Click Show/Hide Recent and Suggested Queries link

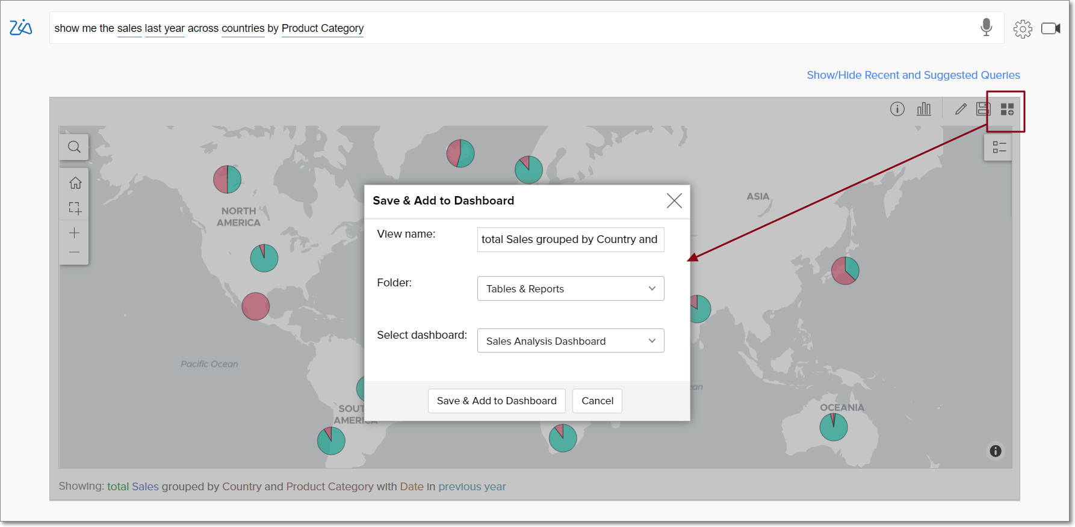tap(912, 75)
